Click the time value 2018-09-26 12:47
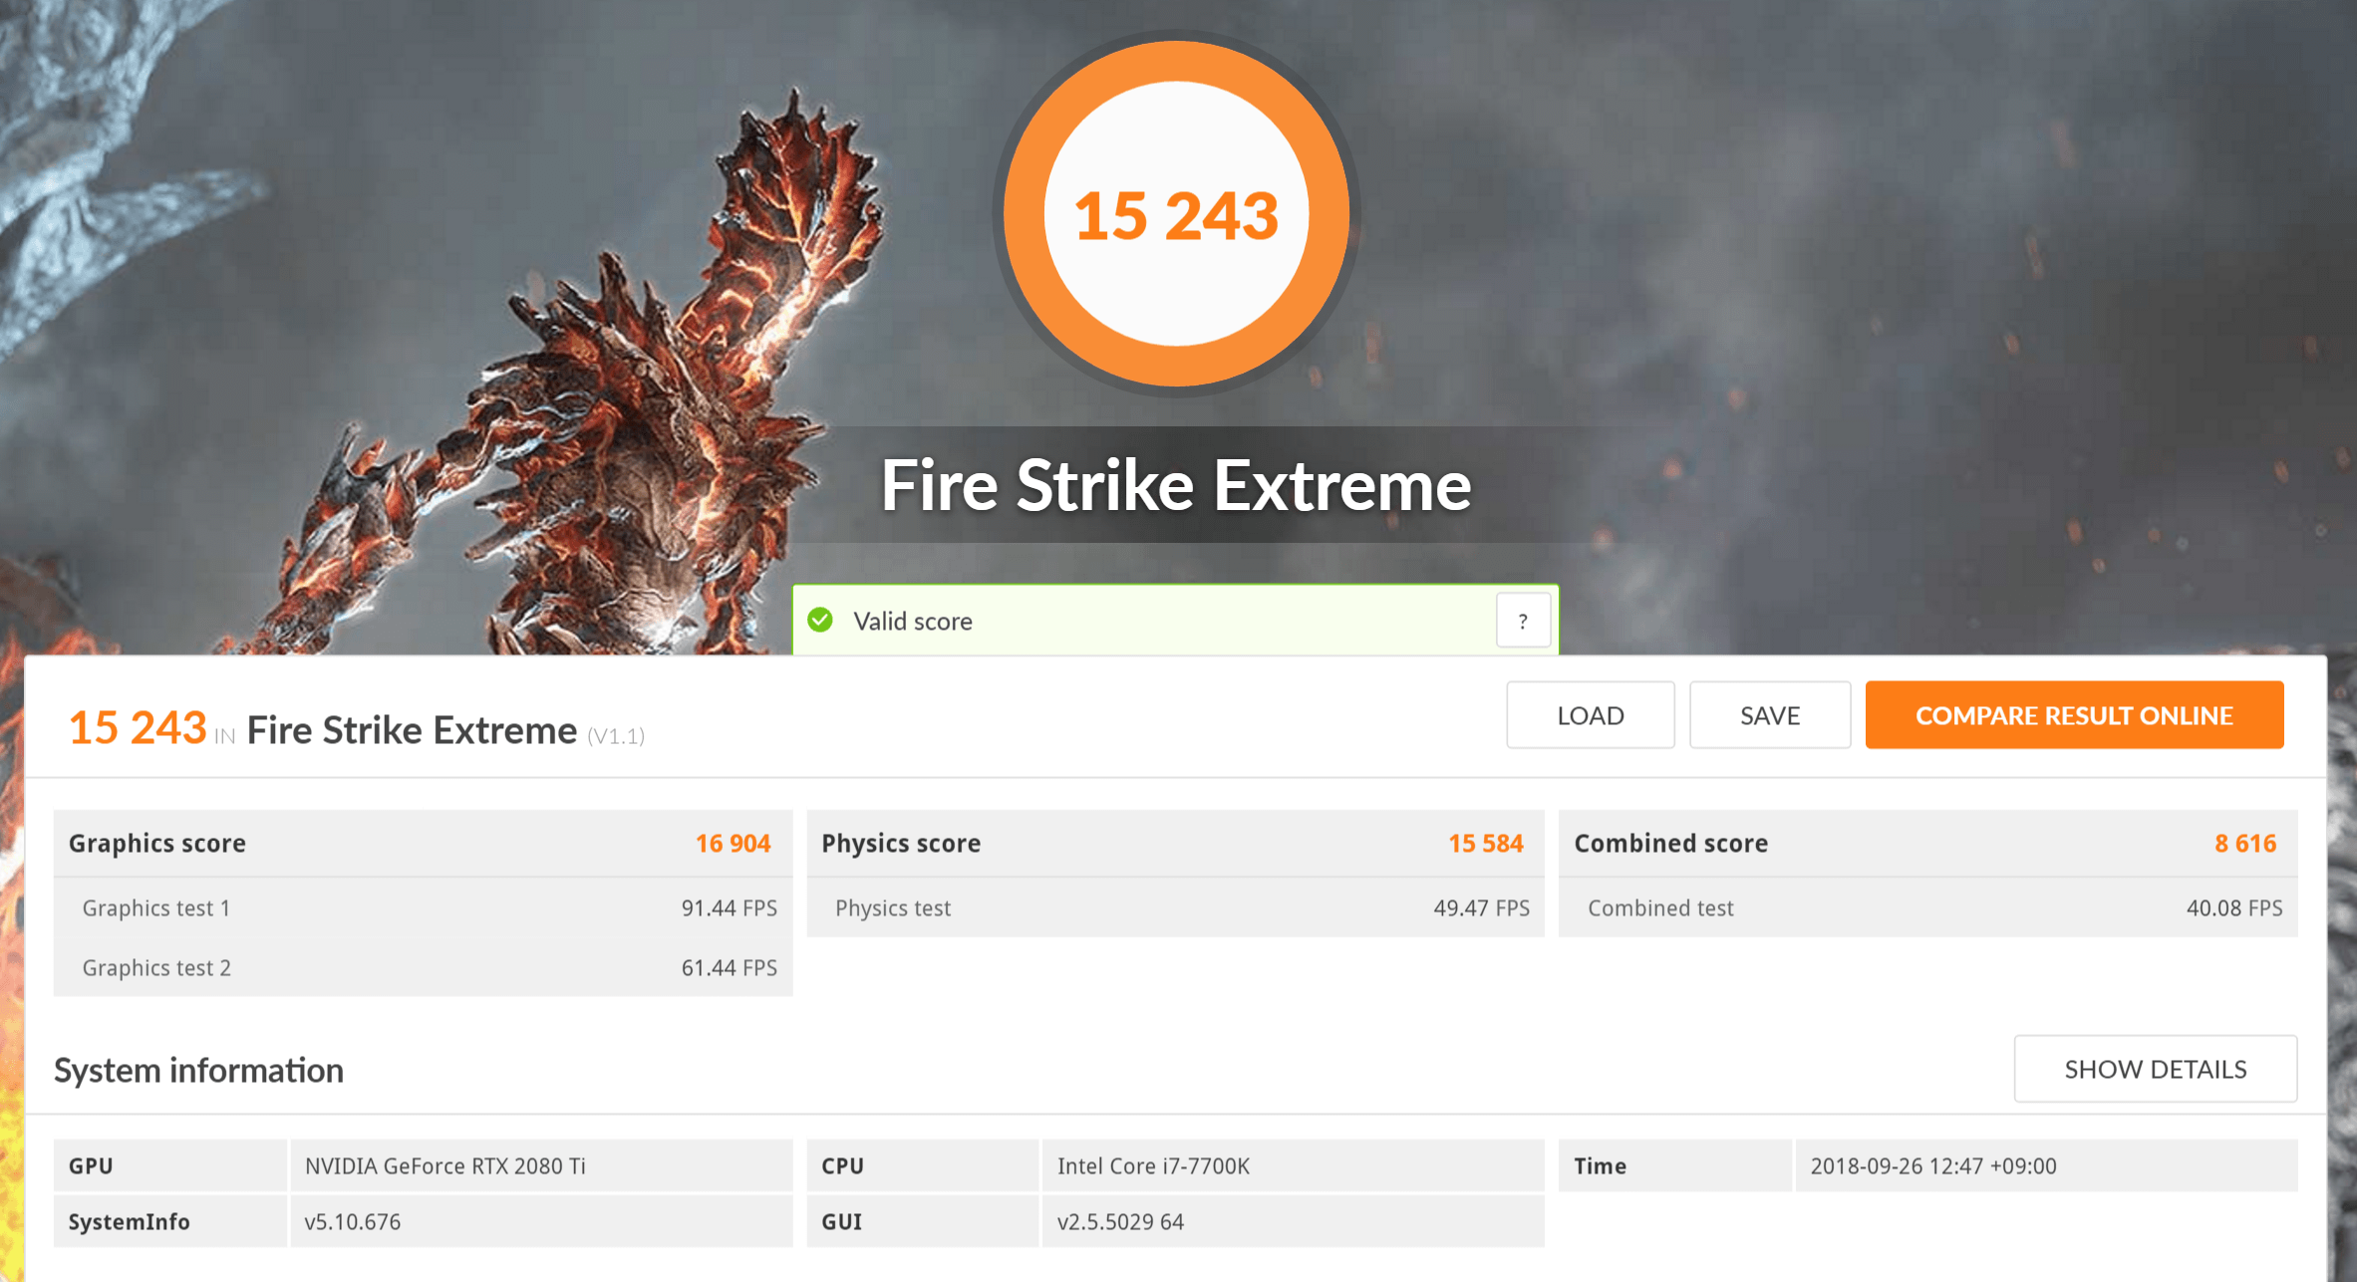 pos(1932,1165)
